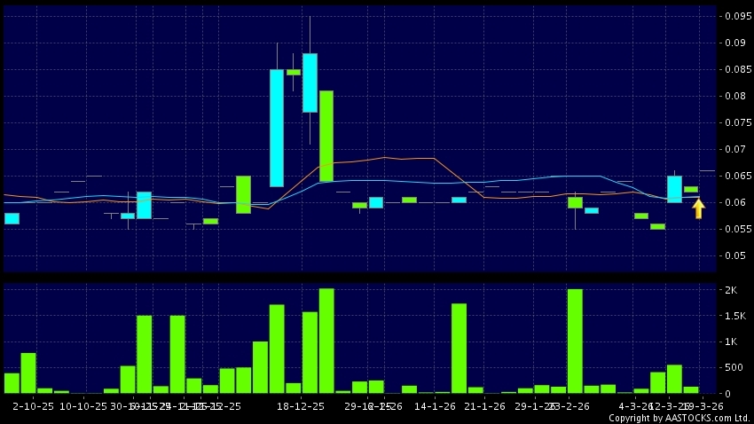
Task: Select the 18-12-25 date label
Action: point(301,405)
